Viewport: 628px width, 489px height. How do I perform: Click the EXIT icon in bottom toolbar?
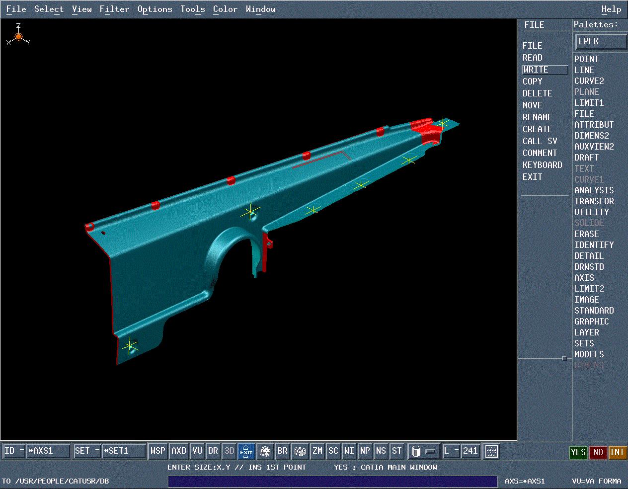tap(246, 451)
